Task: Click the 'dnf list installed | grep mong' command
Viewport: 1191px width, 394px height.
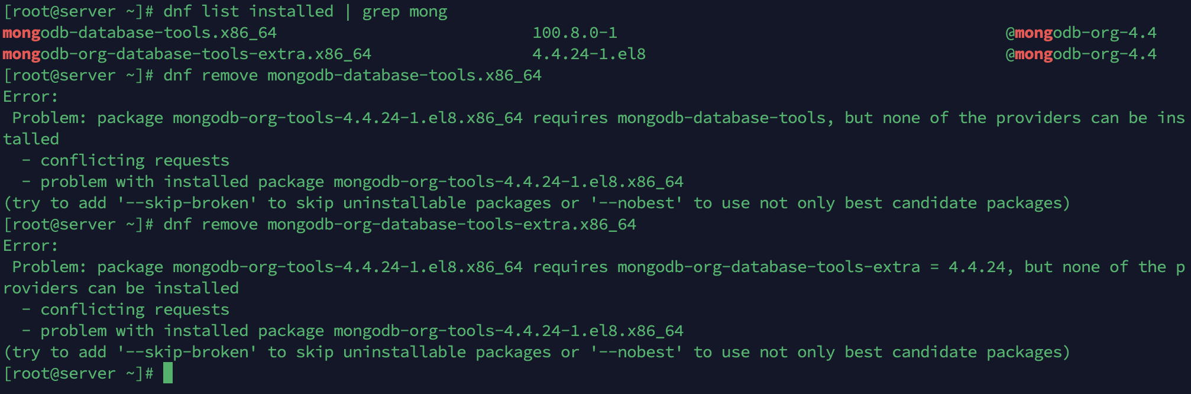Action: pos(305,11)
